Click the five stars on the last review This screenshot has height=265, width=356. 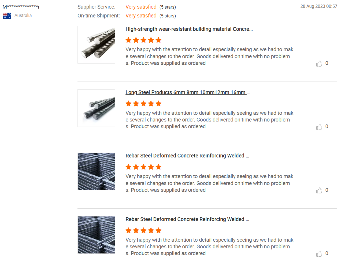pyautogui.click(x=143, y=231)
